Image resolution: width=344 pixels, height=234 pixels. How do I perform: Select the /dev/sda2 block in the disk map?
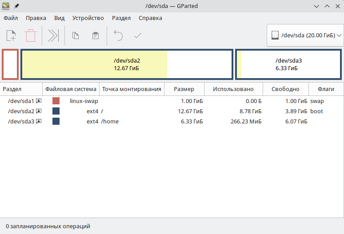[127, 64]
